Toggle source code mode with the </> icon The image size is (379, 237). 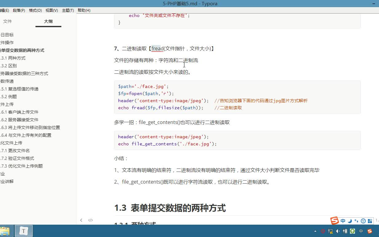coord(90,220)
